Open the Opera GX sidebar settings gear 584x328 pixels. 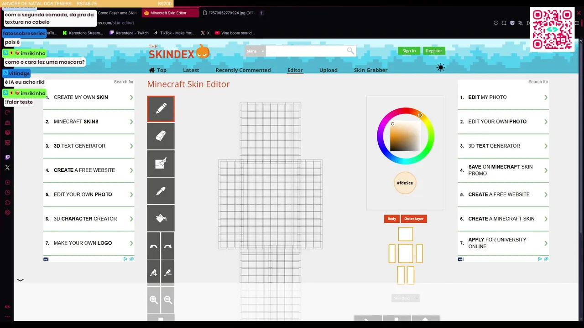pos(7,213)
